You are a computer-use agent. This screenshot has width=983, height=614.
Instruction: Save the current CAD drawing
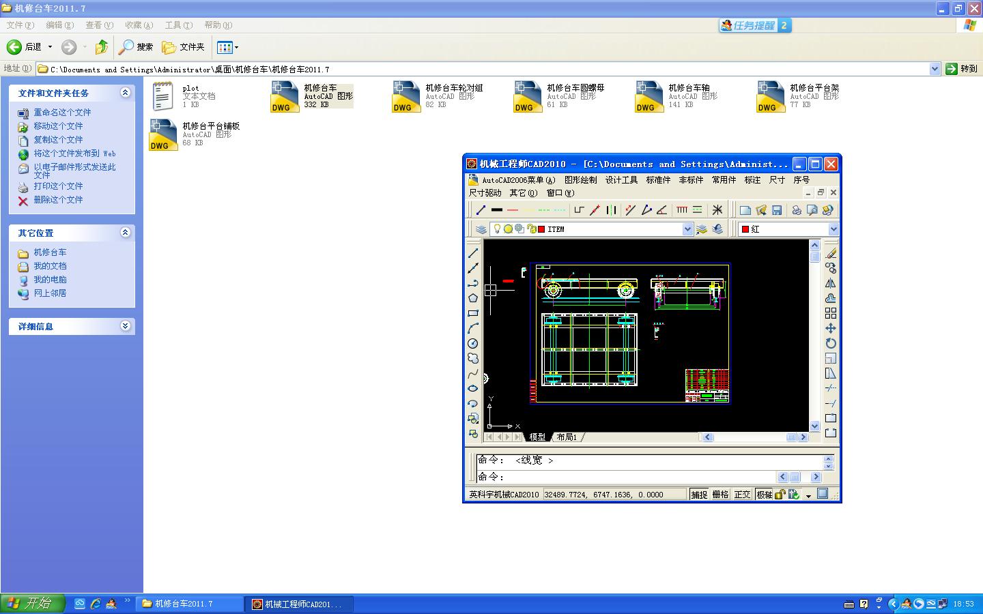coord(777,210)
